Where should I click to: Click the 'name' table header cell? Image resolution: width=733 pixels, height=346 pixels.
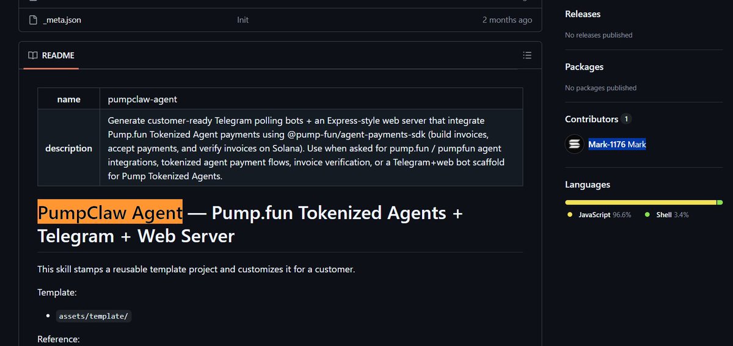pos(69,99)
